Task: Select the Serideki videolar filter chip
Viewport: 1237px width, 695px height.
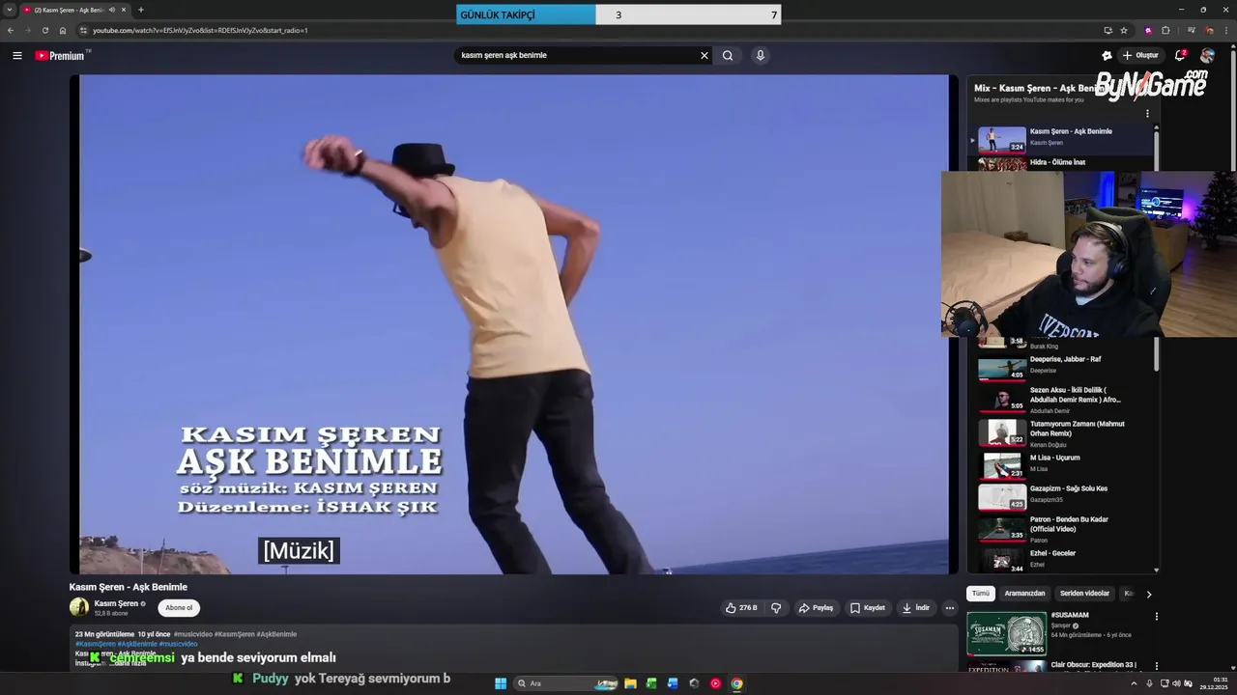Action: 1084,594
